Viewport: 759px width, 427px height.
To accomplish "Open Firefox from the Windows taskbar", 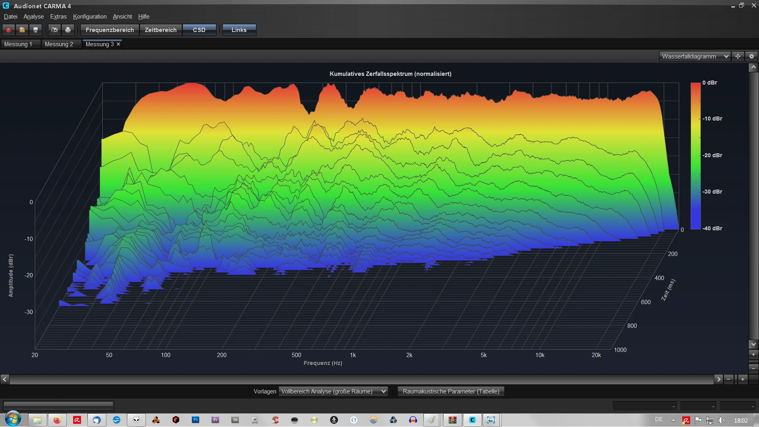I will click(x=57, y=420).
